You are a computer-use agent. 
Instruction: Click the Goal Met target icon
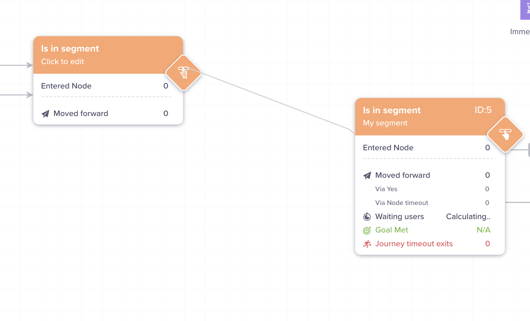(x=367, y=230)
